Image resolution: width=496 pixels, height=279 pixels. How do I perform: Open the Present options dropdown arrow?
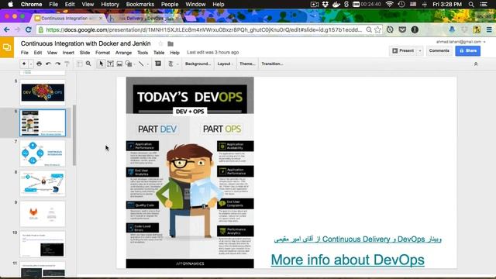pos(420,50)
